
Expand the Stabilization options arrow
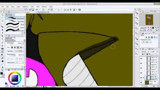click(23, 62)
